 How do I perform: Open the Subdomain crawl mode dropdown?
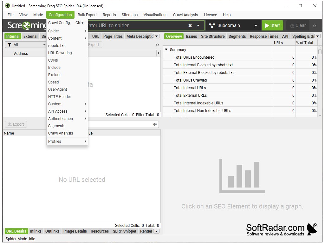[x=233, y=25]
